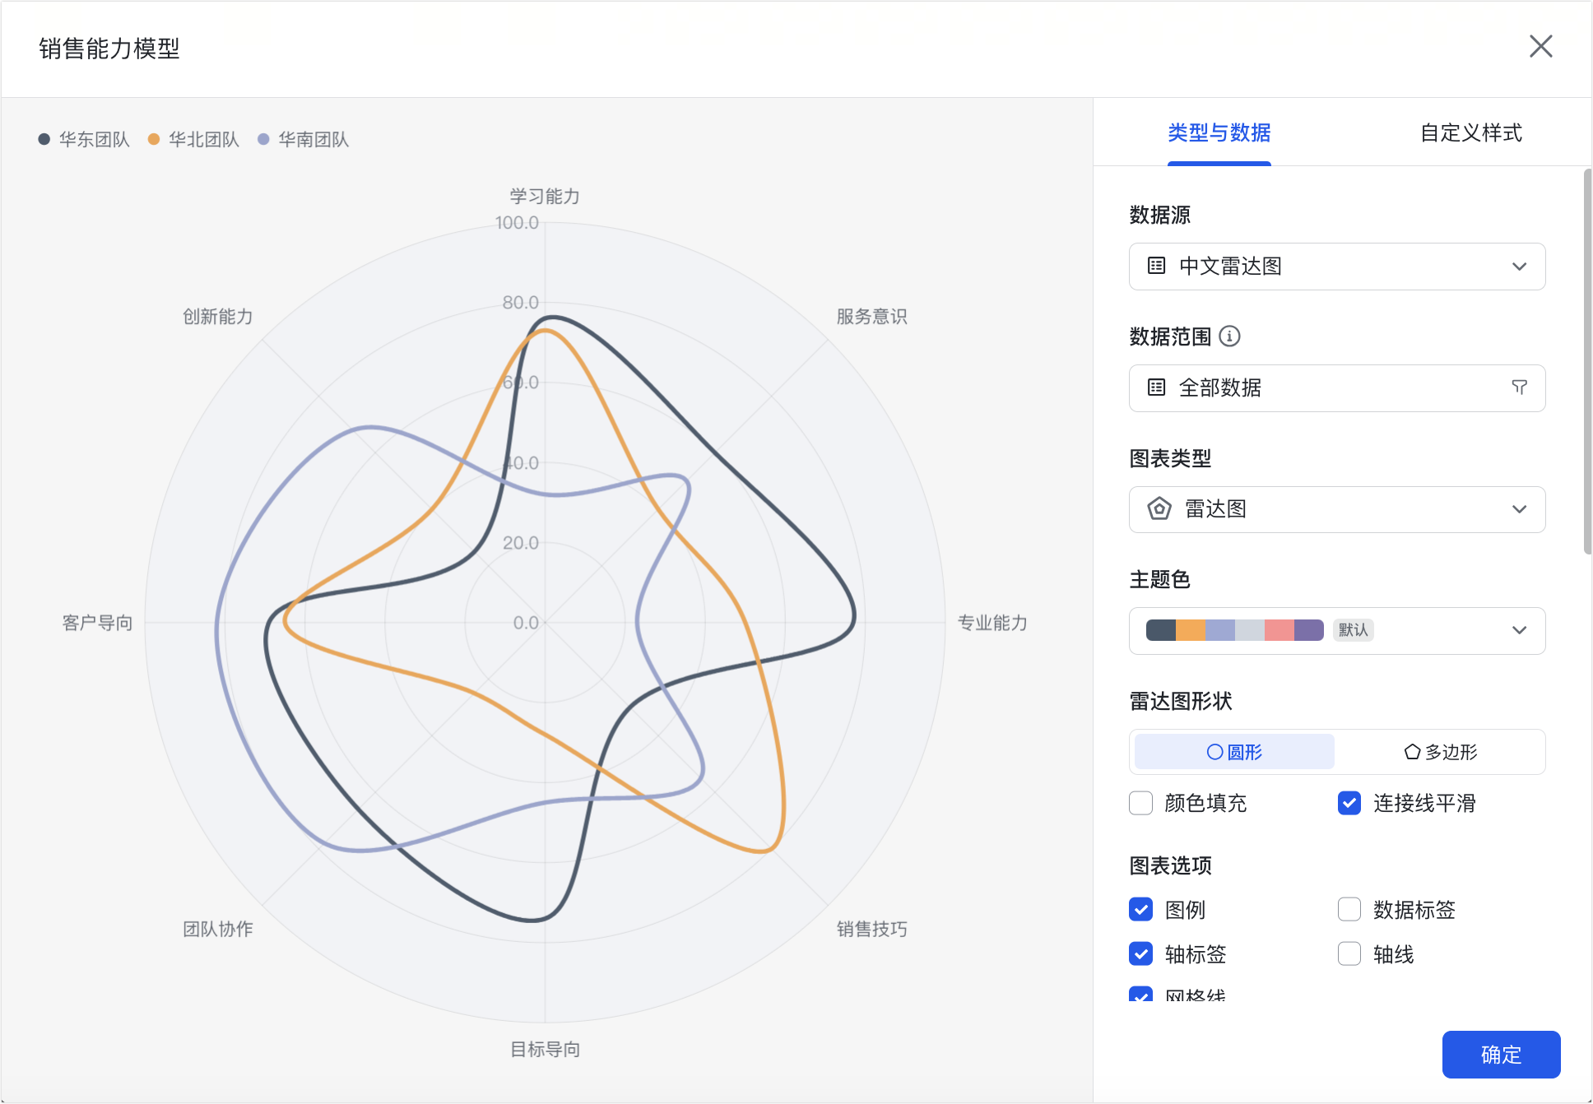Toggle the 华东团队 legend dot
Screen dimensions: 1593x1104
click(x=44, y=139)
